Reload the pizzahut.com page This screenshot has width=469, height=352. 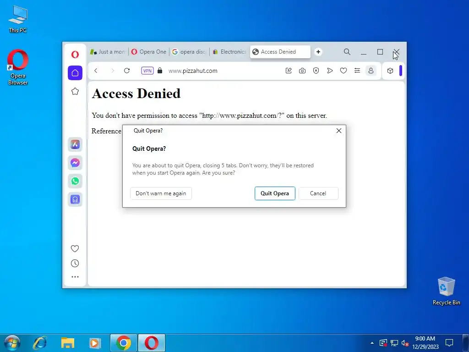[x=127, y=71]
